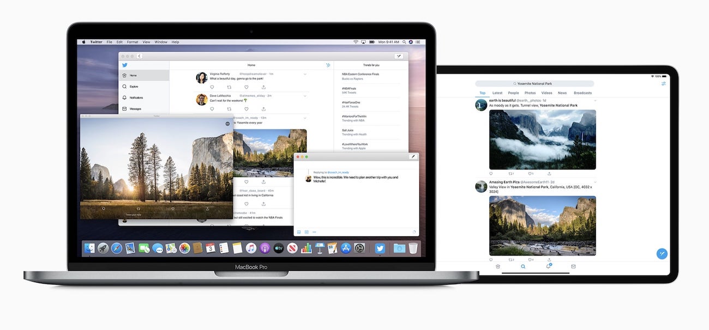This screenshot has height=330, width=709.
Task: Expand options chevron on Dave LaMacchia's tweet
Action: (x=305, y=95)
